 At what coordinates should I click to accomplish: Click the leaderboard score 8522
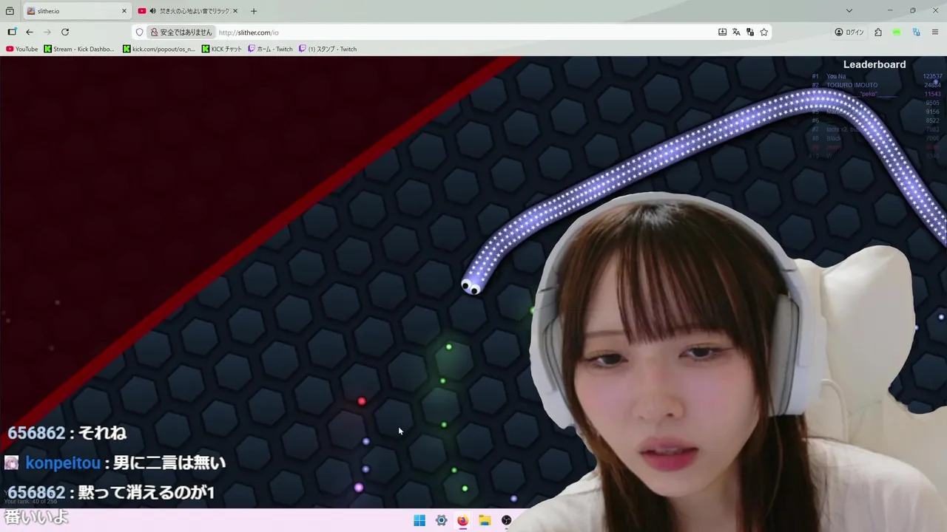coord(933,120)
